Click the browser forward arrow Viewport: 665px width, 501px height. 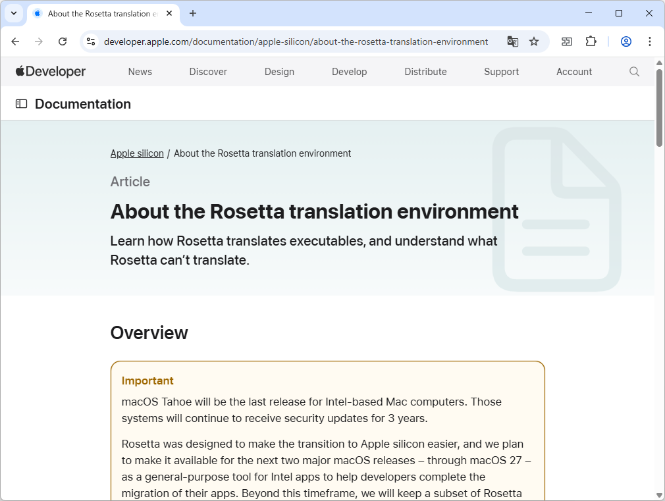[x=39, y=41]
